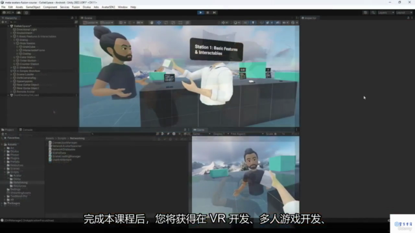Image resolution: width=415 pixels, height=233 pixels.
Task: Select the UserEntitlement script
Action: pos(62,160)
